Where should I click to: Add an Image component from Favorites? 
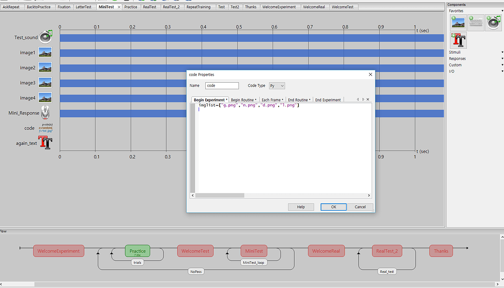pos(458,22)
